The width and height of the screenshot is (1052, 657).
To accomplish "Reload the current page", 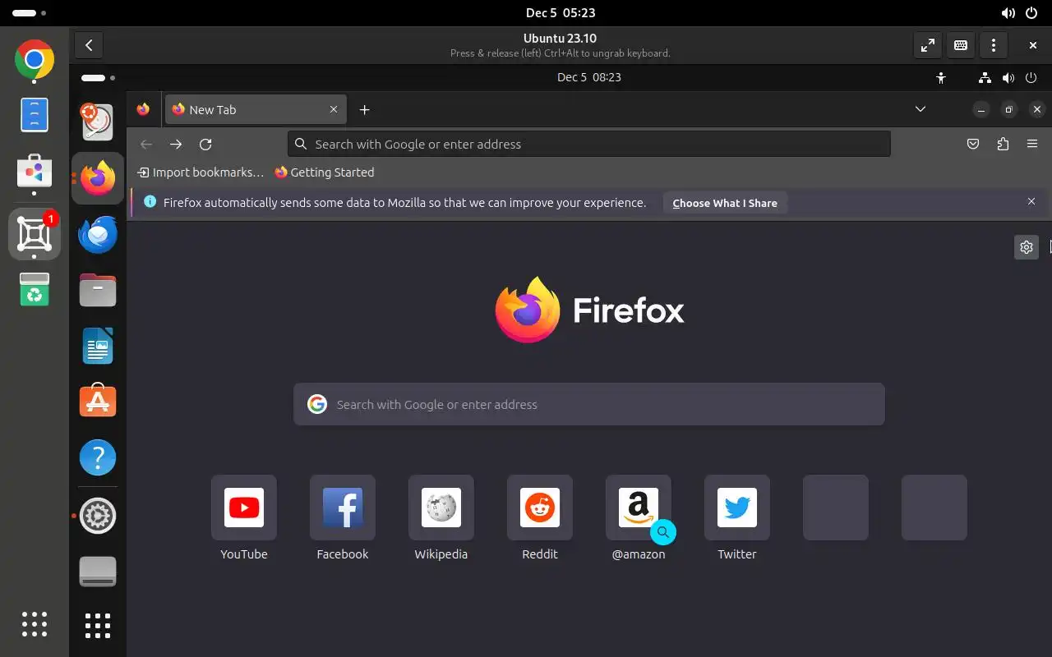I will click(x=205, y=144).
